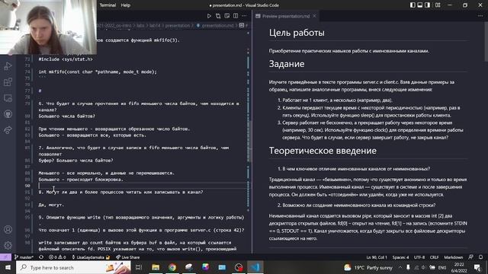
Task: Click in the Windows search box
Action: [x=73, y=267]
